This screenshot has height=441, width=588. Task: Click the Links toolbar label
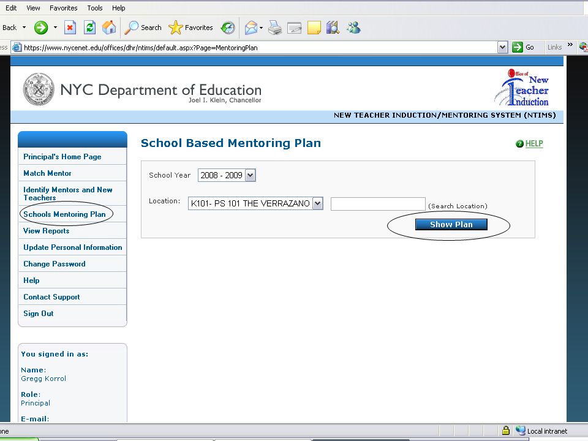click(554, 47)
